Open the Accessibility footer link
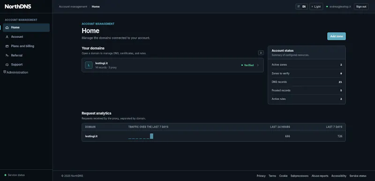 click(338, 176)
